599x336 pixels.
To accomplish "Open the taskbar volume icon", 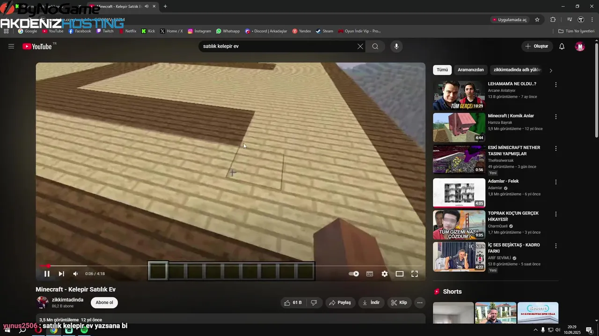I will tap(558, 330).
